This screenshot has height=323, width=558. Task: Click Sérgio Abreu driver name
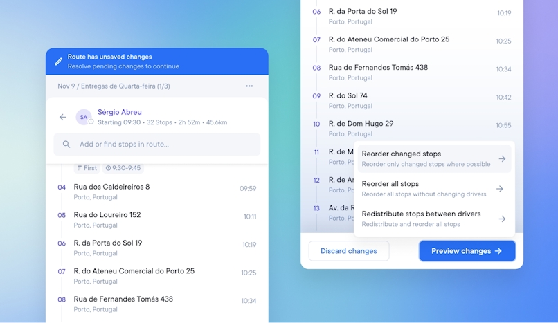click(120, 112)
